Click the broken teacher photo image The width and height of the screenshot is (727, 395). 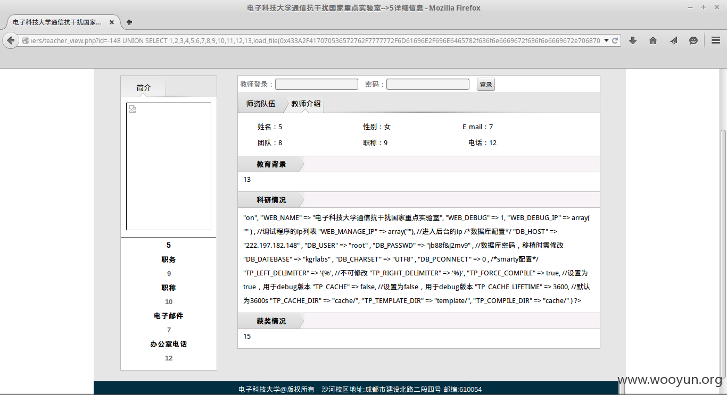169,166
